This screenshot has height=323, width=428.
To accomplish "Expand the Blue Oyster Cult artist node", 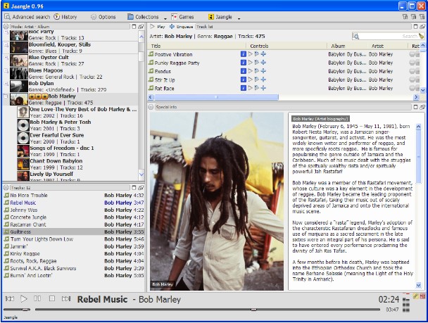I will 6,58.
